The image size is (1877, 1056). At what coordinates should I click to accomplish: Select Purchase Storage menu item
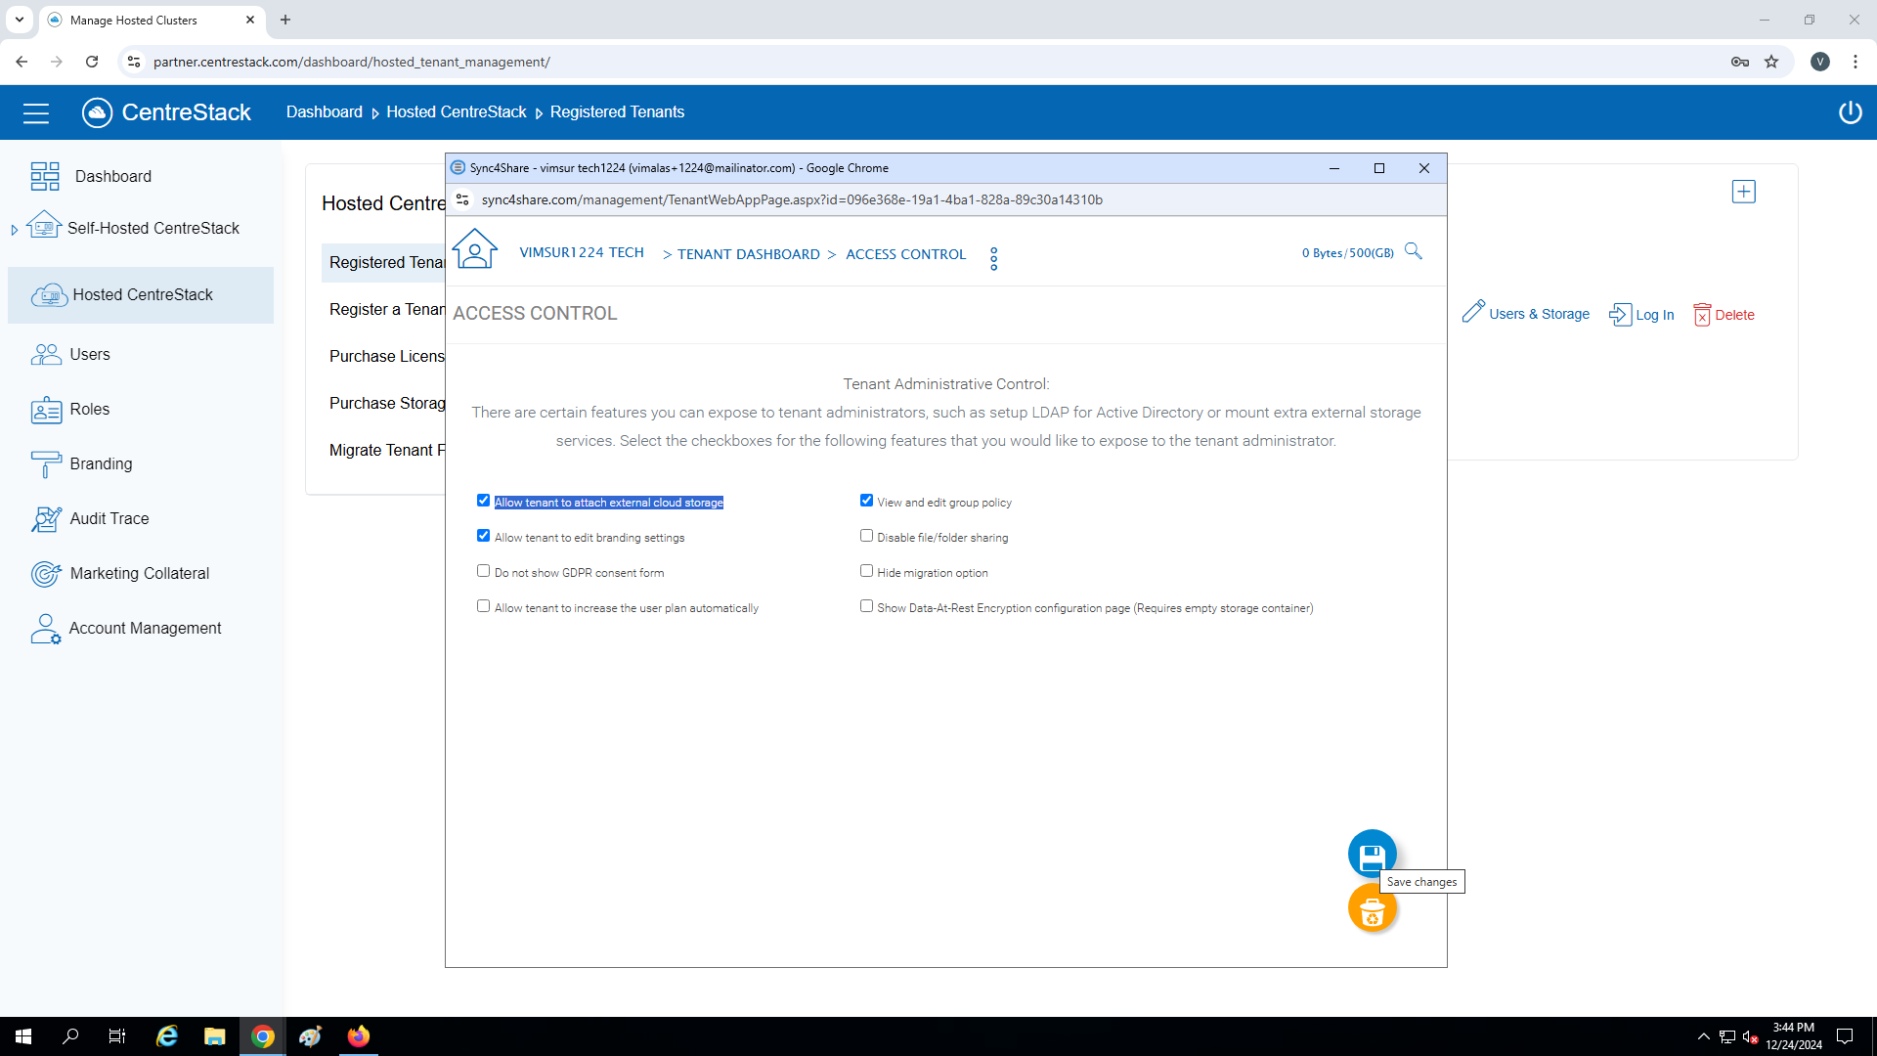click(x=387, y=403)
